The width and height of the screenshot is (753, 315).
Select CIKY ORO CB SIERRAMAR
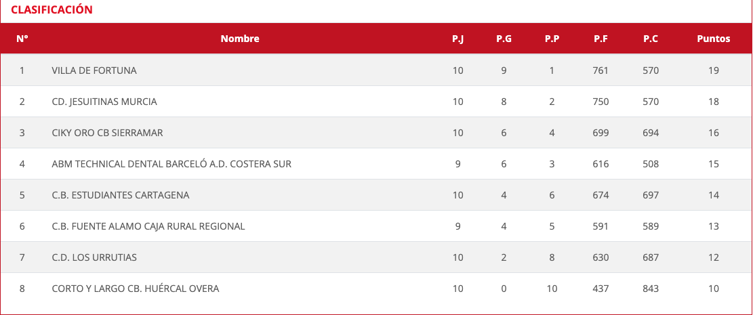107,133
